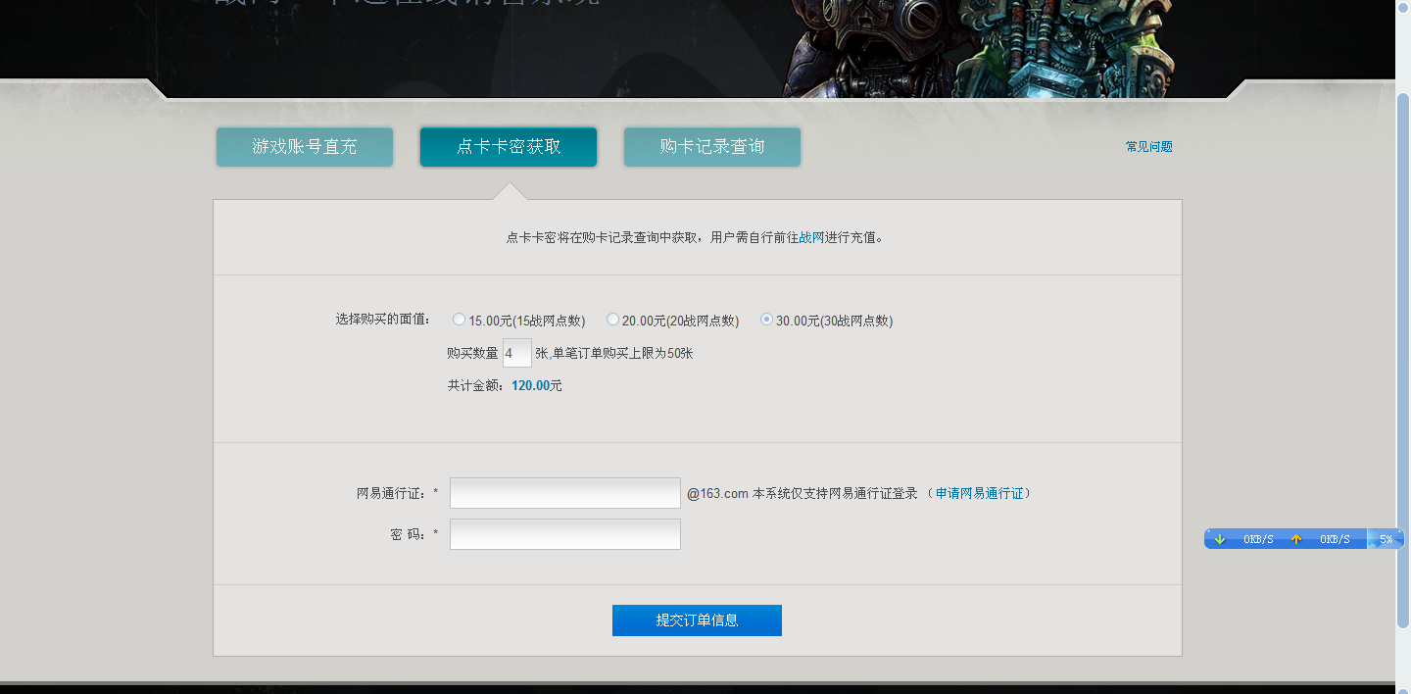
Task: Open the 申请网易通行证 registration link
Action: tap(979, 493)
